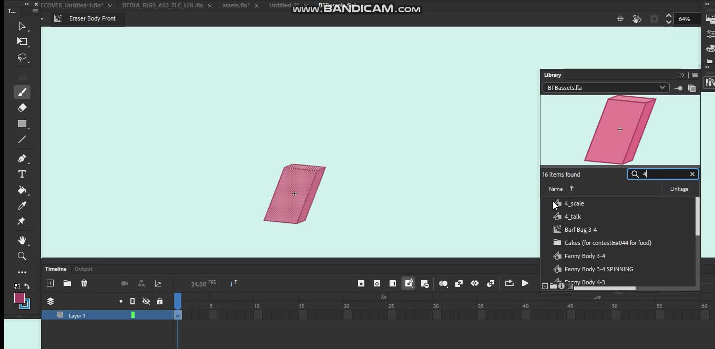
Task: Add a new layer in the timeline
Action: click(x=50, y=283)
